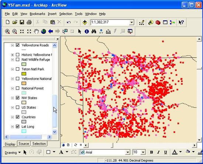Click the Bold formatting button
Viewport: 203px width, 164px height.
pyautogui.click(x=151, y=152)
